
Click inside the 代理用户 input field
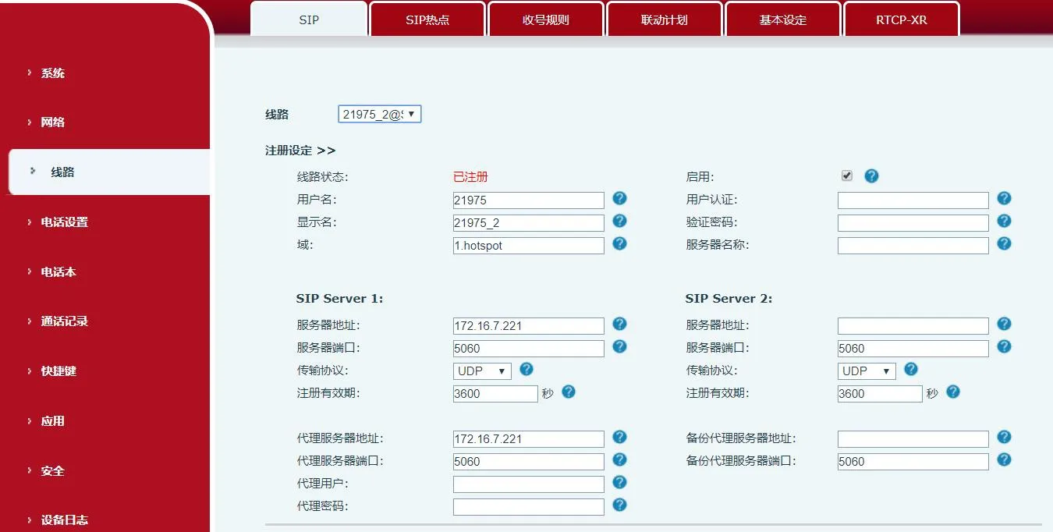click(528, 484)
